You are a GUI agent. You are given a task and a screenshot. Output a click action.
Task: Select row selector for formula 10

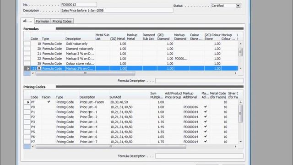(27, 44)
